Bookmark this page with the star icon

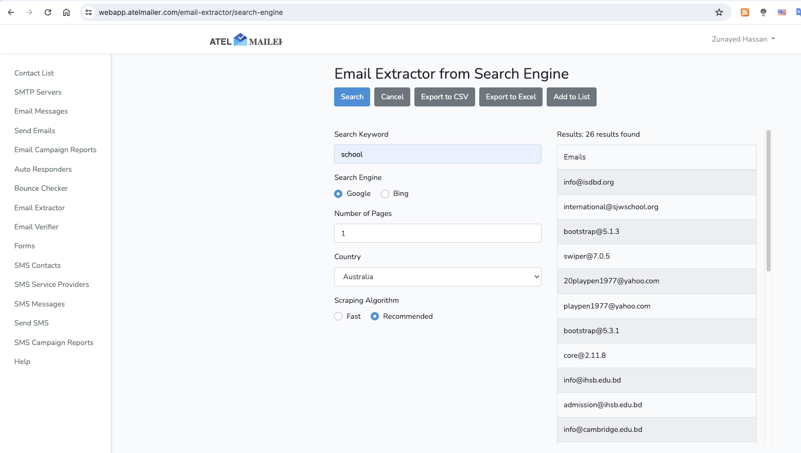coord(719,12)
